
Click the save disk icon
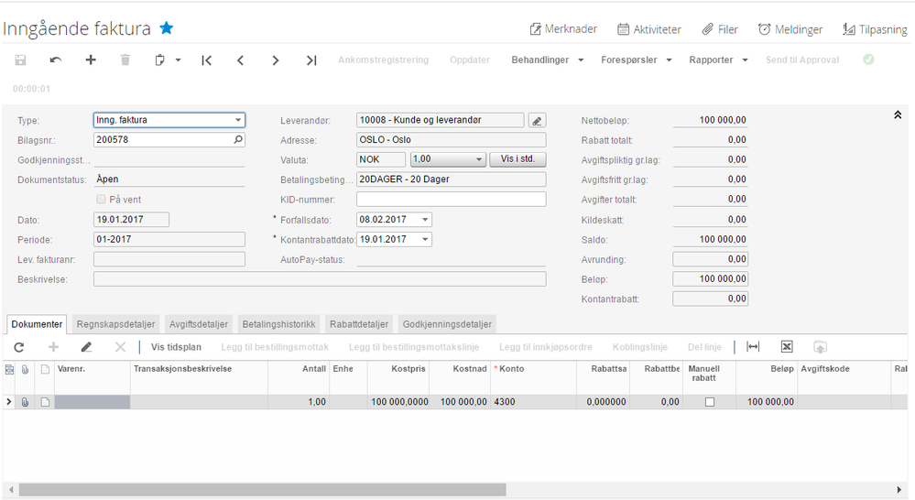coord(20,60)
